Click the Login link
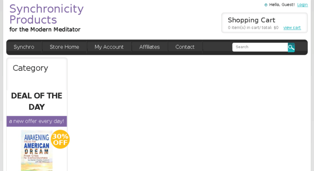314x171 pixels. pos(302,4)
